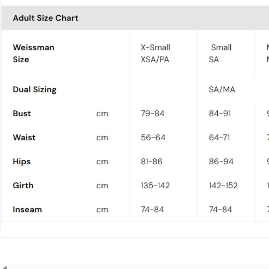Select the X-Small hips value 81-86
This screenshot has width=269, height=269.
(x=151, y=161)
